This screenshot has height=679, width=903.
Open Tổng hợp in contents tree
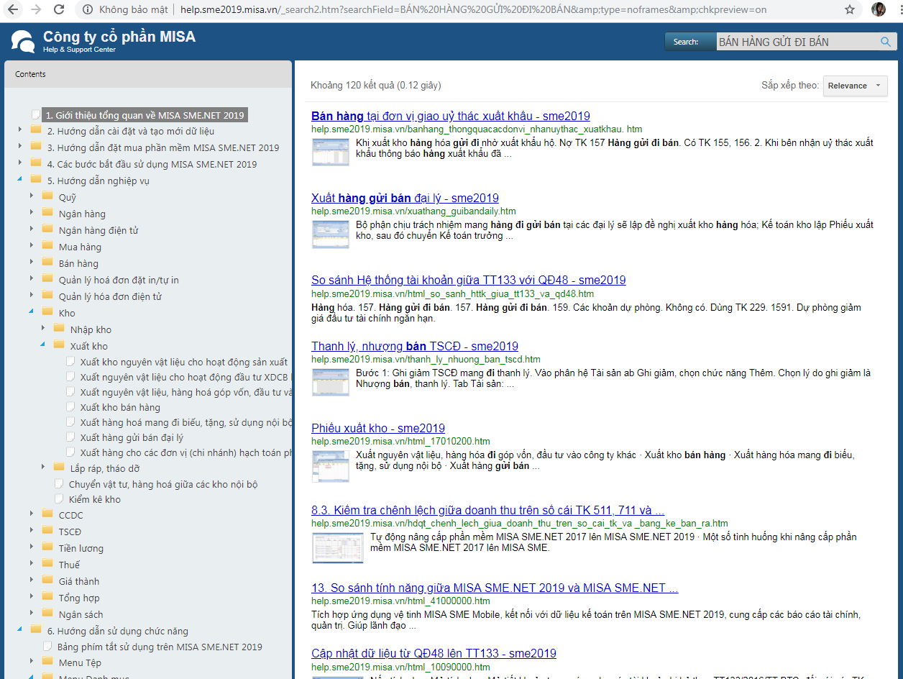click(79, 598)
